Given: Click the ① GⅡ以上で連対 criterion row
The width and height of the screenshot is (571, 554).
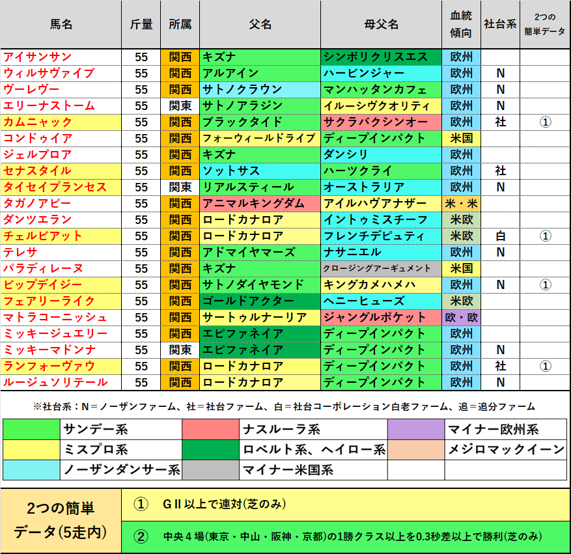Looking at the screenshot, I should (x=346, y=505).
